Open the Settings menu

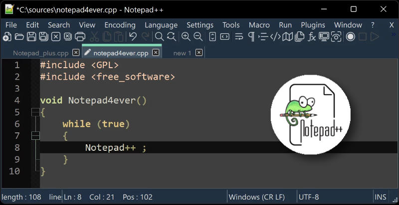pyautogui.click(x=200, y=25)
